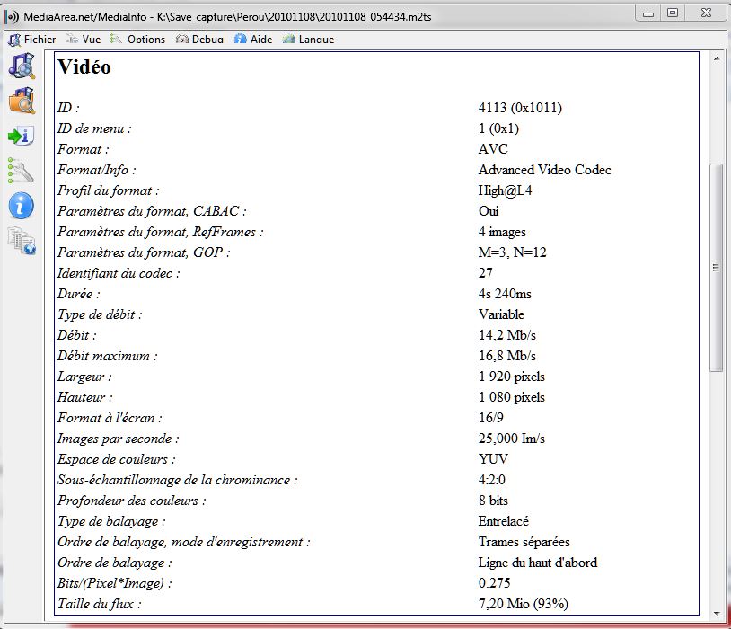
Task: Click the label Type de balayage
Action: pyautogui.click(x=111, y=521)
